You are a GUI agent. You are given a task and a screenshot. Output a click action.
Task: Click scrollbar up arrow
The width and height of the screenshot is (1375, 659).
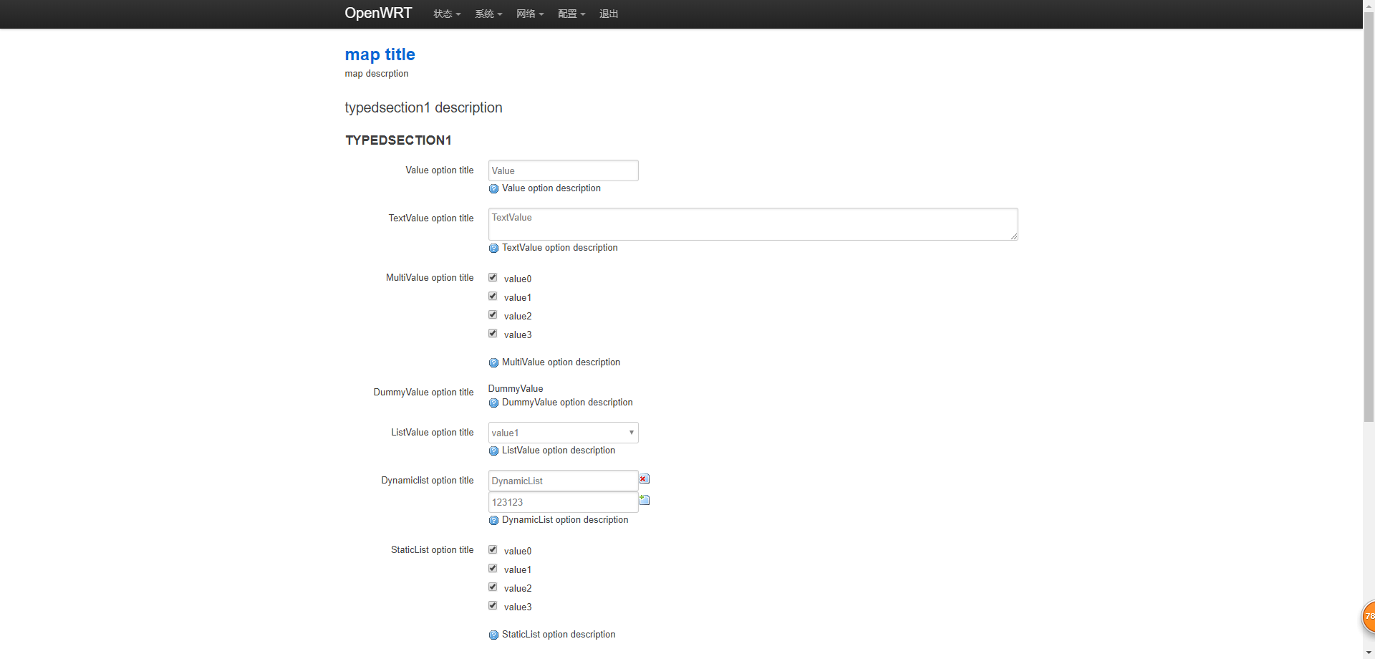1369,5
